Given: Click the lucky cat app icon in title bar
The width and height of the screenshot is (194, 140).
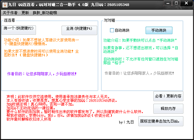Looking at the screenshot, I should tap(5, 5).
